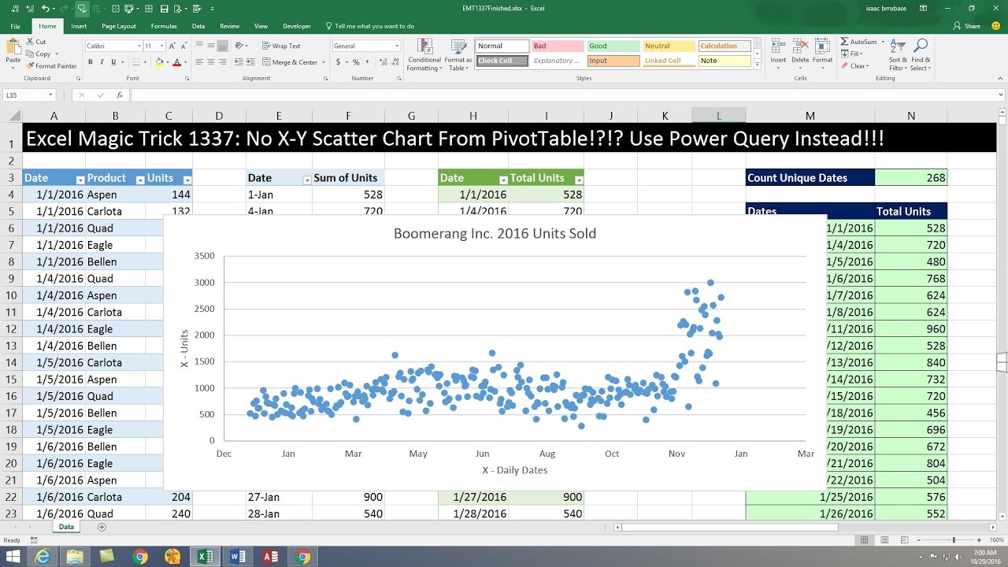This screenshot has width=1008, height=567.
Task: Click the Undo arrow in Quick Access
Action: tap(46, 9)
